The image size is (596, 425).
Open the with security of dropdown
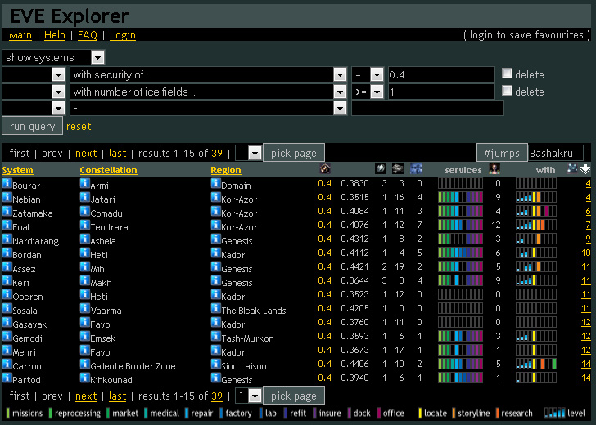click(208, 74)
